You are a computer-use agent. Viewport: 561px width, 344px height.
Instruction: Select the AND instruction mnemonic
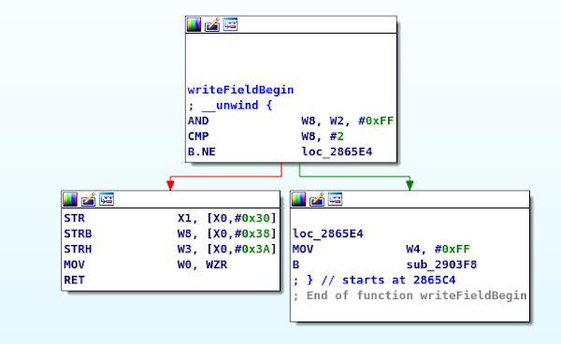[x=198, y=121]
